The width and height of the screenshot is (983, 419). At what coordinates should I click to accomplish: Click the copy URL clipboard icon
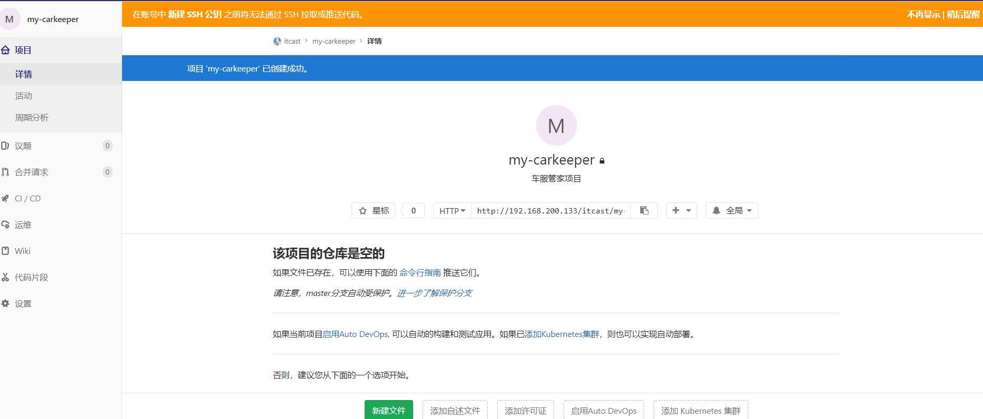pyautogui.click(x=644, y=210)
